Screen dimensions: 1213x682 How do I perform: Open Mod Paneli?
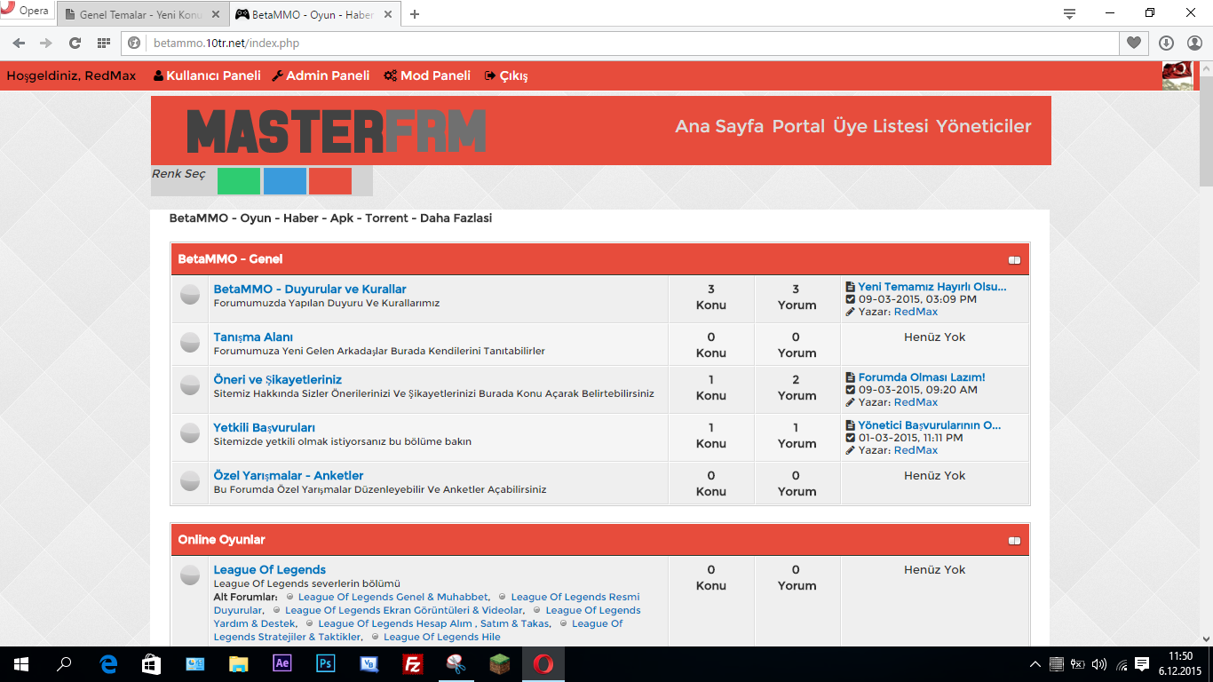tap(427, 75)
